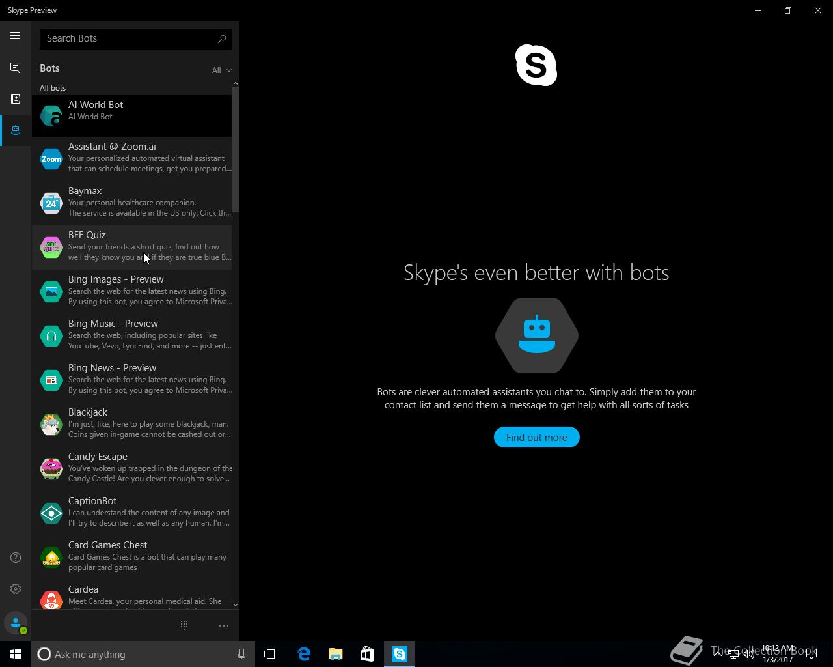Image resolution: width=833 pixels, height=667 pixels.
Task: Open the hamburger menu in sidebar
Action: (x=15, y=36)
